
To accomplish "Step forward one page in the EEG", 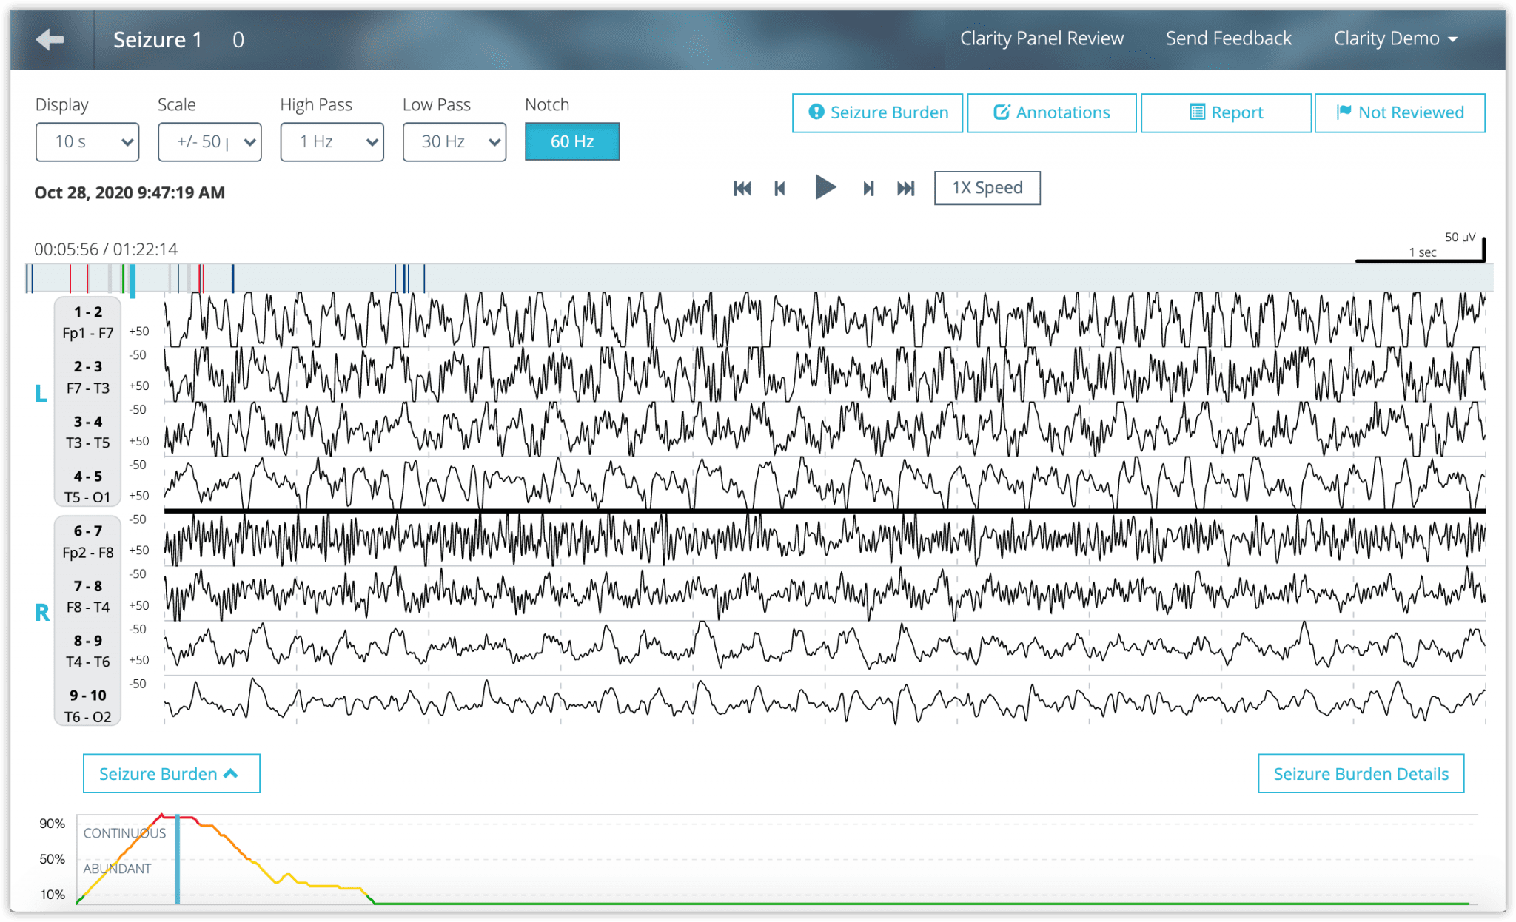I will pyautogui.click(x=868, y=188).
